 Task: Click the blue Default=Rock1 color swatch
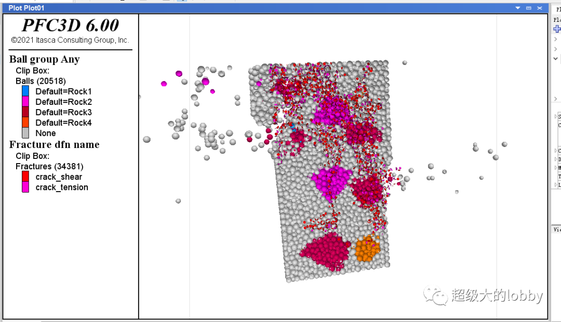(x=25, y=91)
